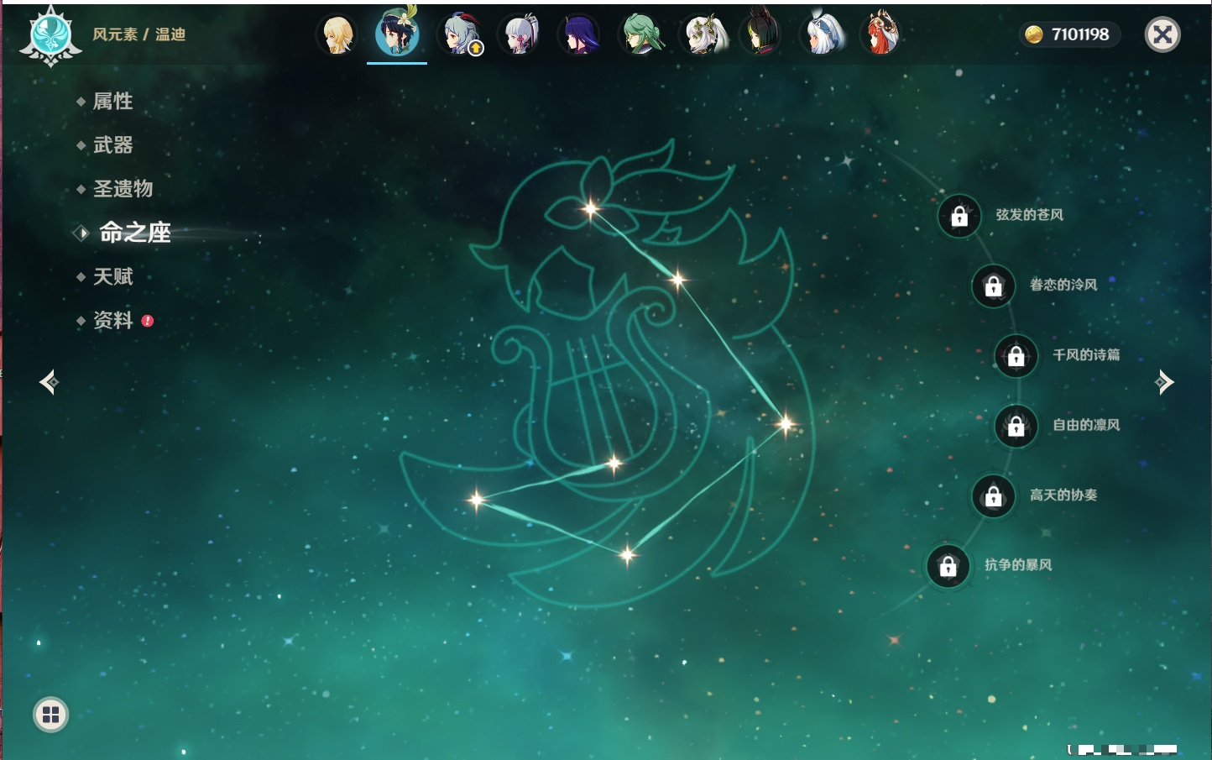Click the 风元素 / 温迪 title text
This screenshot has width=1212, height=760.
(138, 34)
